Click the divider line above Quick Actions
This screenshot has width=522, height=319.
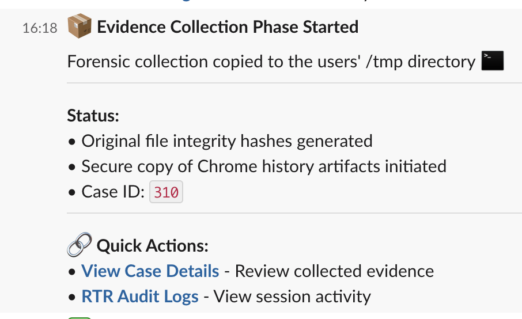pos(294,212)
